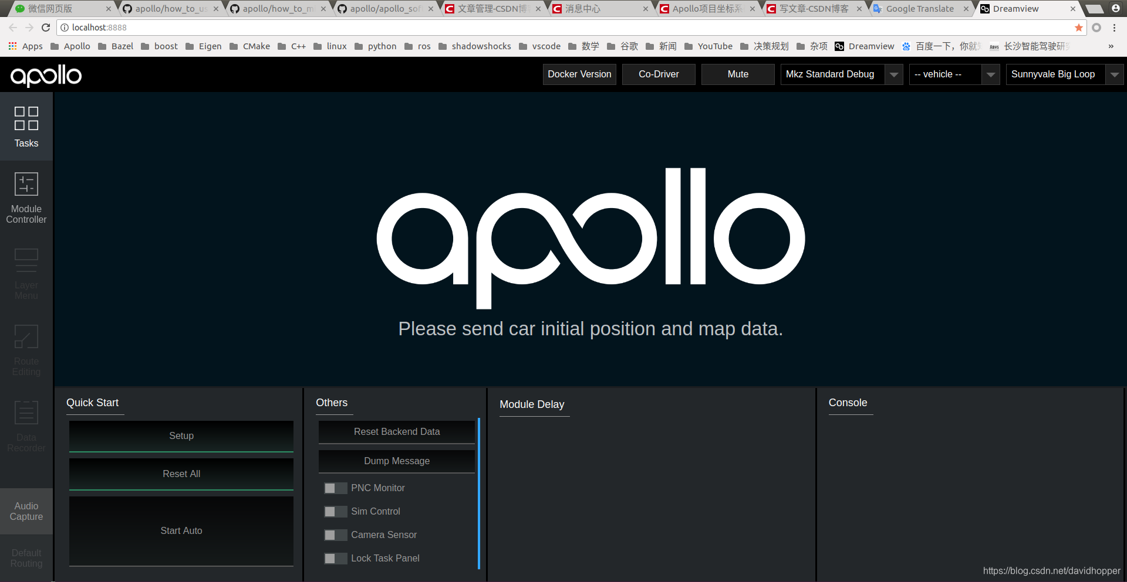The image size is (1127, 582).
Task: Toggle the Lock Task Panel switch
Action: tap(335, 559)
